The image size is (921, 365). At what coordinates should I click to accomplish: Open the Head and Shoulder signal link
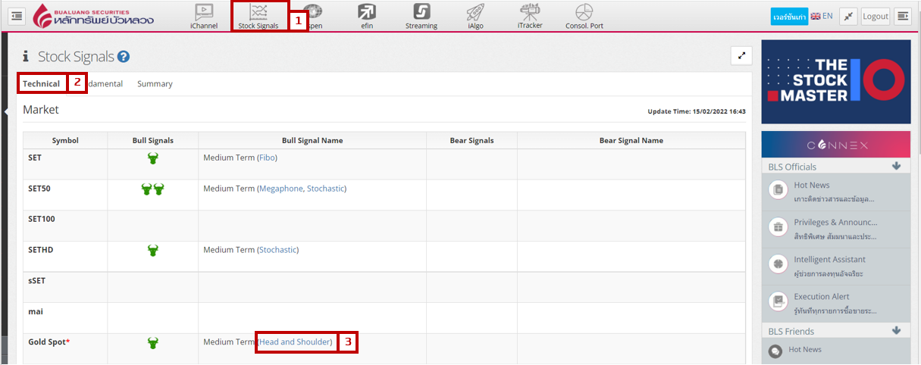pyautogui.click(x=296, y=342)
